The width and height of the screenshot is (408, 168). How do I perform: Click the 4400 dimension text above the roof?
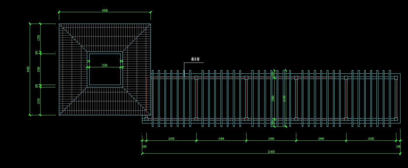pos(105,10)
